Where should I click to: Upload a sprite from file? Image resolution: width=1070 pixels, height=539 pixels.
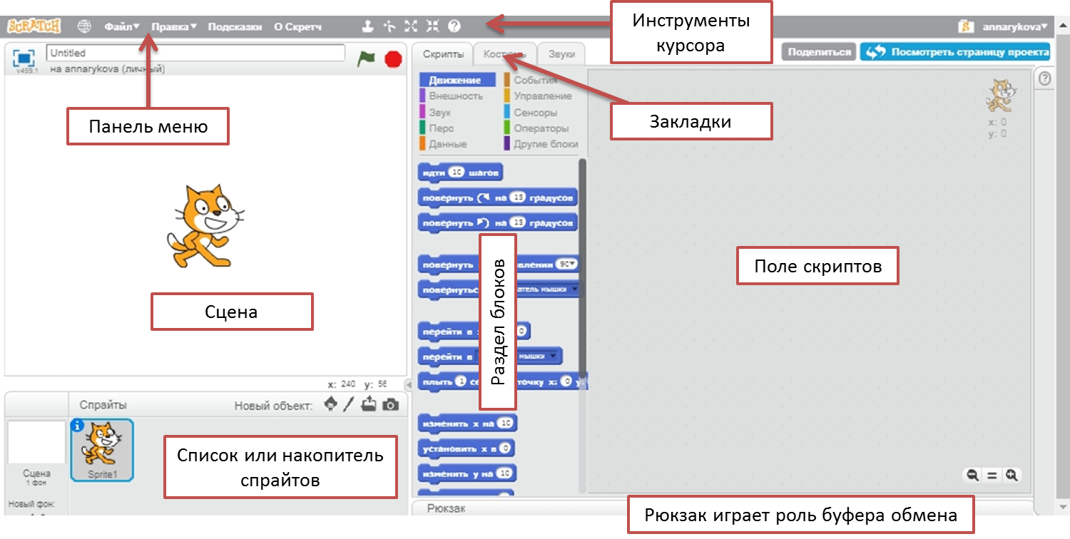369,404
